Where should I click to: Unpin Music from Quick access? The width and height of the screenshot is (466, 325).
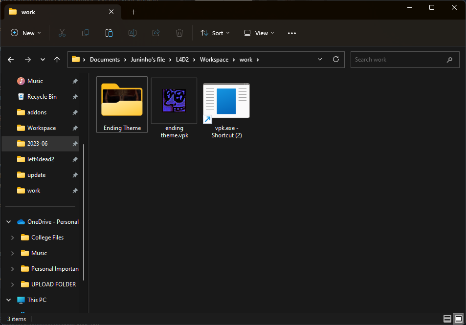click(x=75, y=81)
